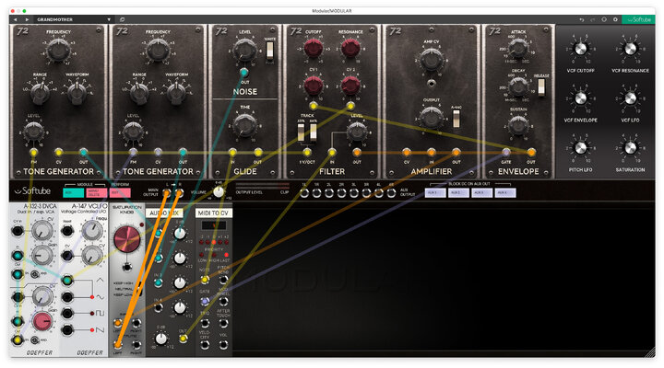This screenshot has height=368, width=664.
Task: Click the pink EDIT perform button
Action: 120,193
